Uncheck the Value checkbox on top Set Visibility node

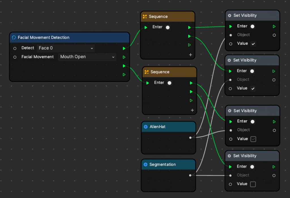pyautogui.click(x=253, y=44)
